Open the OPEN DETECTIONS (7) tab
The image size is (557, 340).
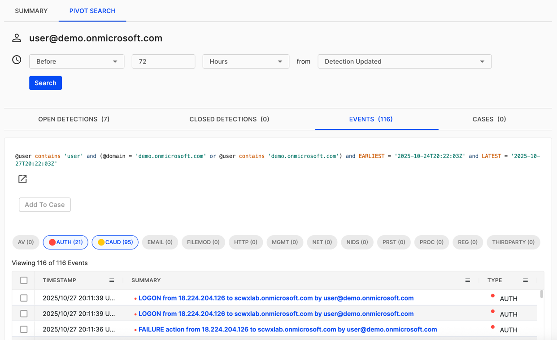click(x=74, y=119)
